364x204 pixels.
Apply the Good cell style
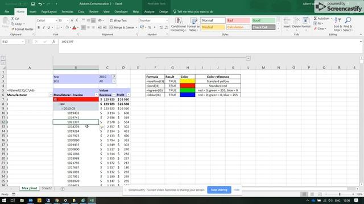pyautogui.click(x=263, y=20)
